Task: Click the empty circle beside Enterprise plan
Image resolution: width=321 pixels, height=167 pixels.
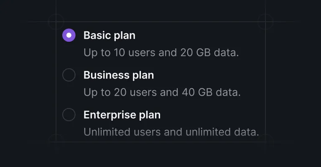Action: pyautogui.click(x=69, y=114)
